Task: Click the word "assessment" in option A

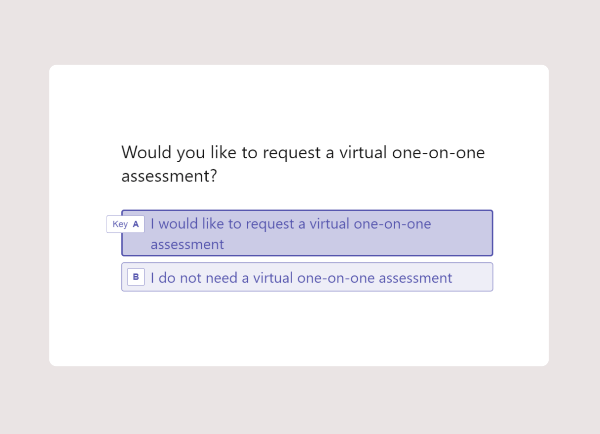Action: [187, 245]
